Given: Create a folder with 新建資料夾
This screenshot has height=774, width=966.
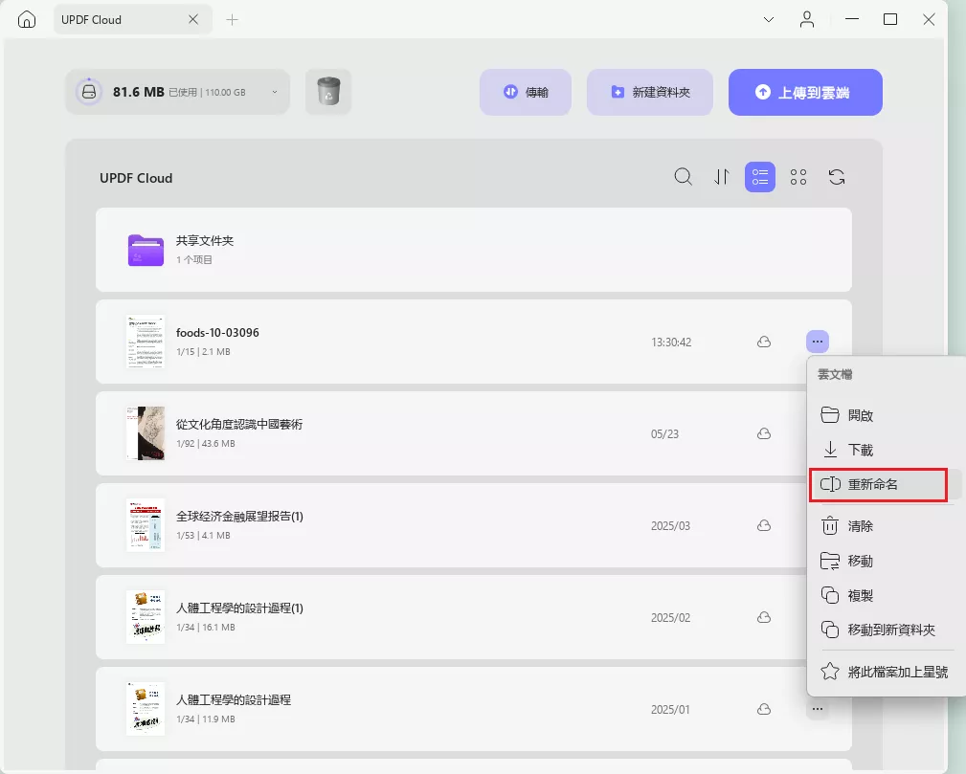Looking at the screenshot, I should pyautogui.click(x=650, y=93).
